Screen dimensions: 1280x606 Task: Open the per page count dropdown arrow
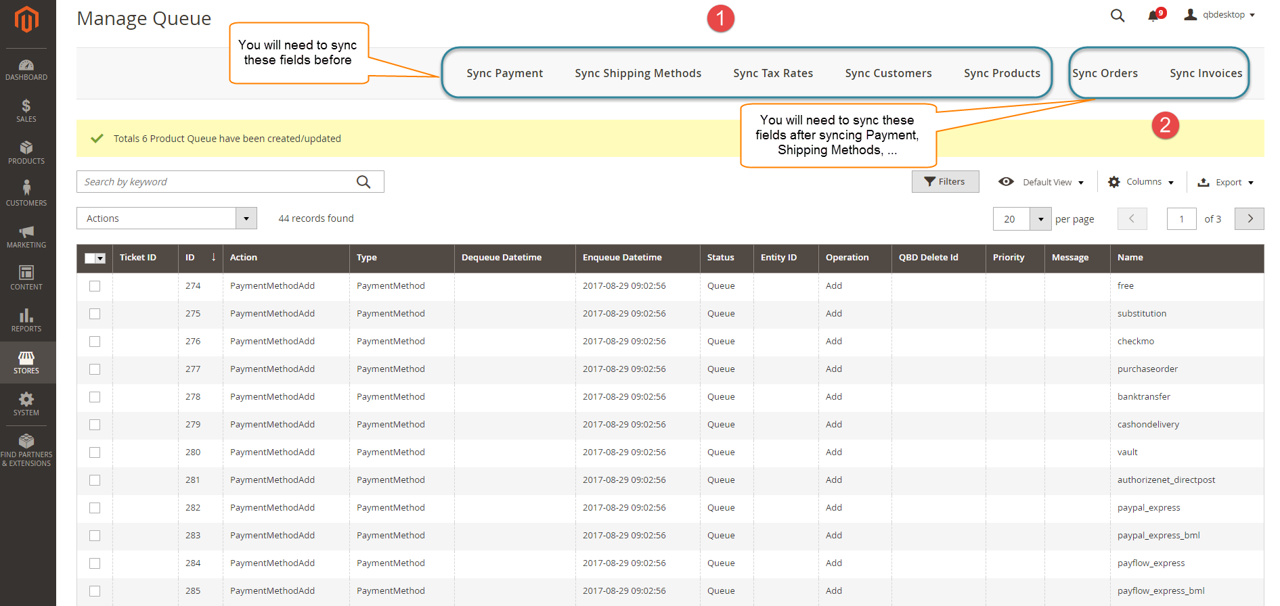point(1040,219)
